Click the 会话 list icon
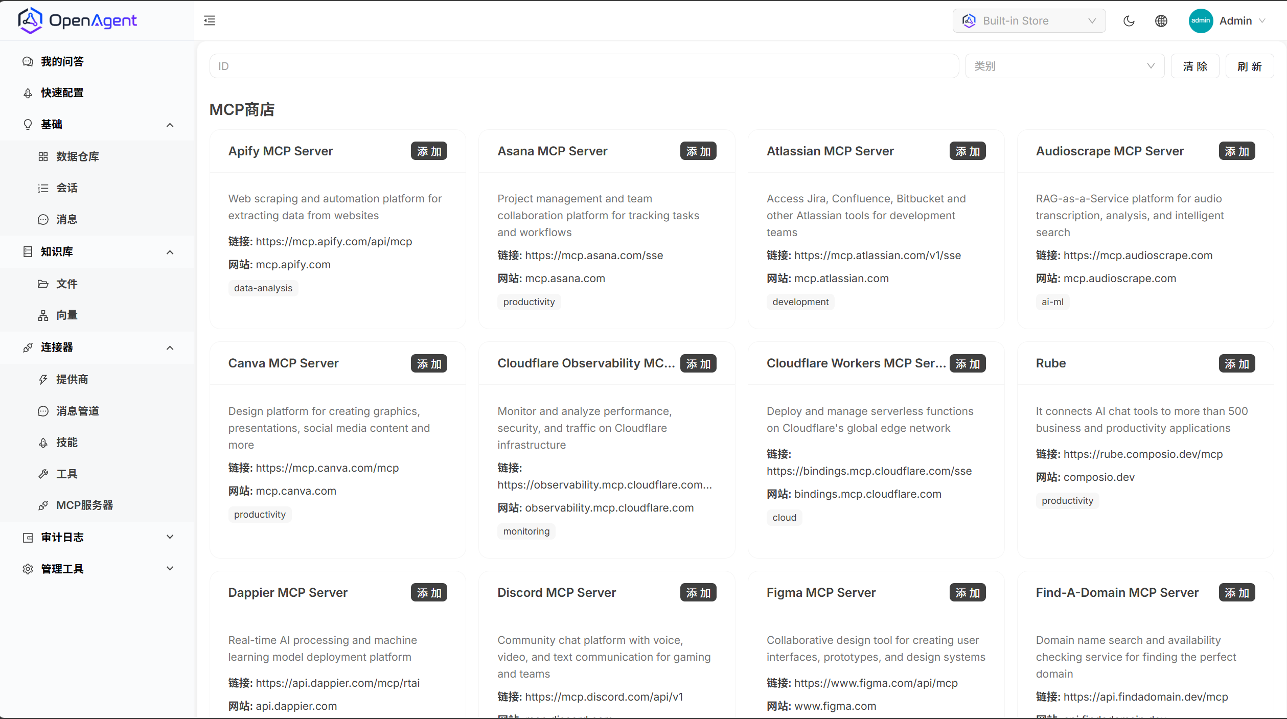This screenshot has height=719, width=1287. point(43,188)
